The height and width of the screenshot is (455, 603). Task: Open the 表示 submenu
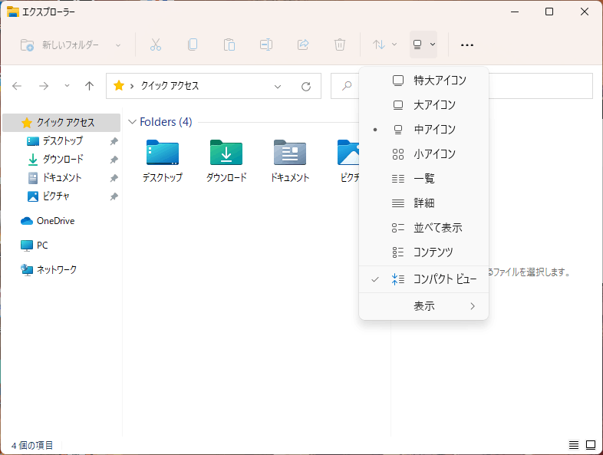pos(423,306)
